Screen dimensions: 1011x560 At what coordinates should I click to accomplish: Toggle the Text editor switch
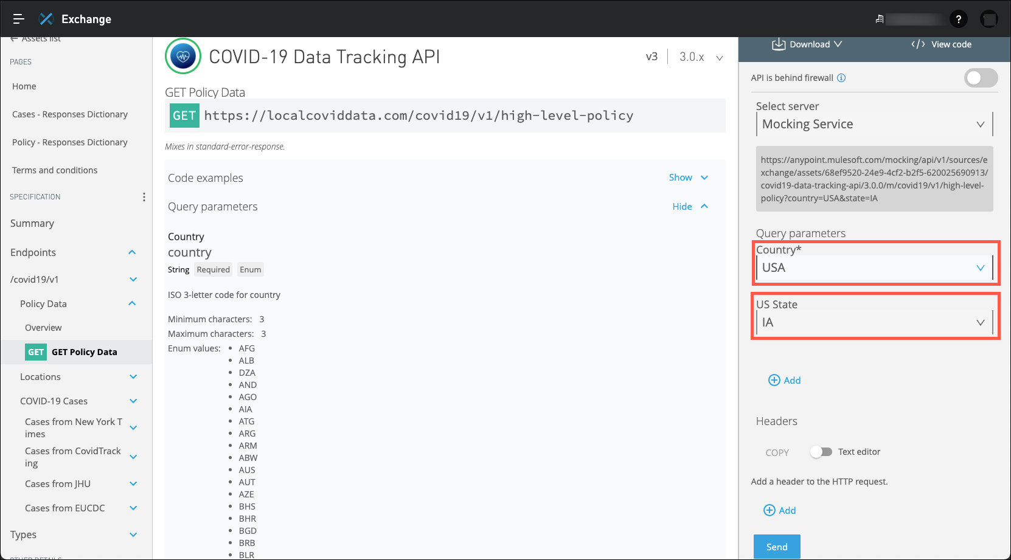(x=821, y=452)
